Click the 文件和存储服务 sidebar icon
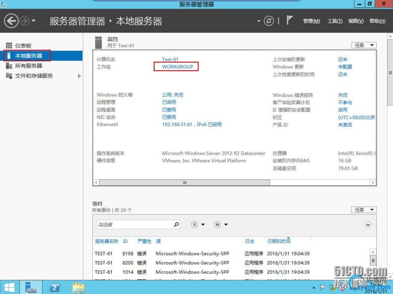393x294 pixels. pos(9,76)
